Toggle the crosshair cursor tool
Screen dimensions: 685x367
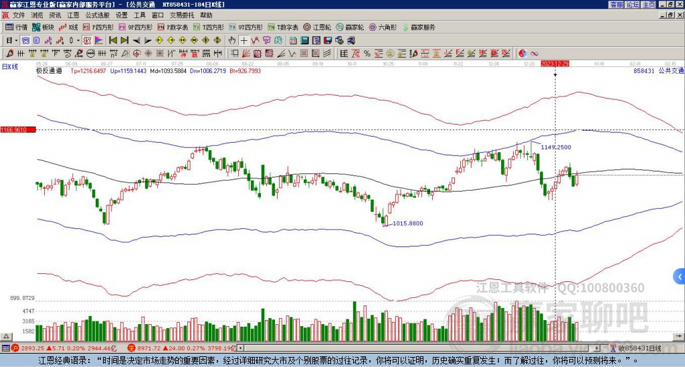(x=243, y=41)
